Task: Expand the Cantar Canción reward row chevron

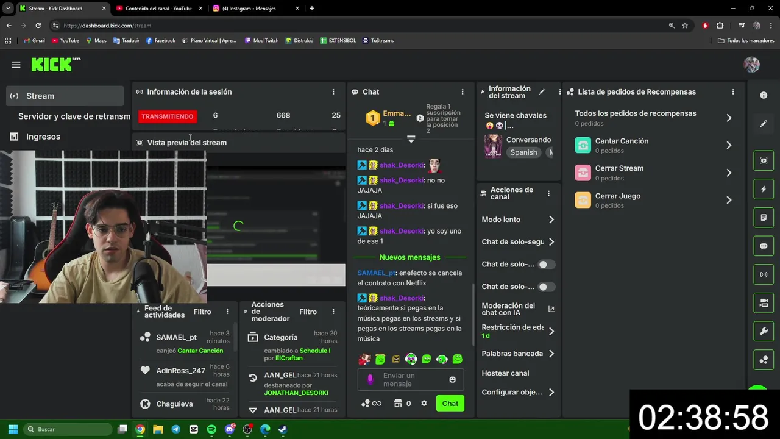Action: (x=729, y=145)
